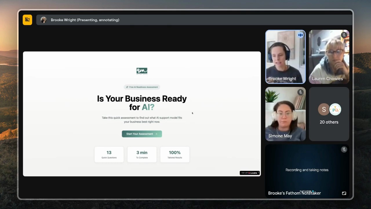Select Simone May's video tile
The width and height of the screenshot is (371, 209).
click(x=285, y=114)
